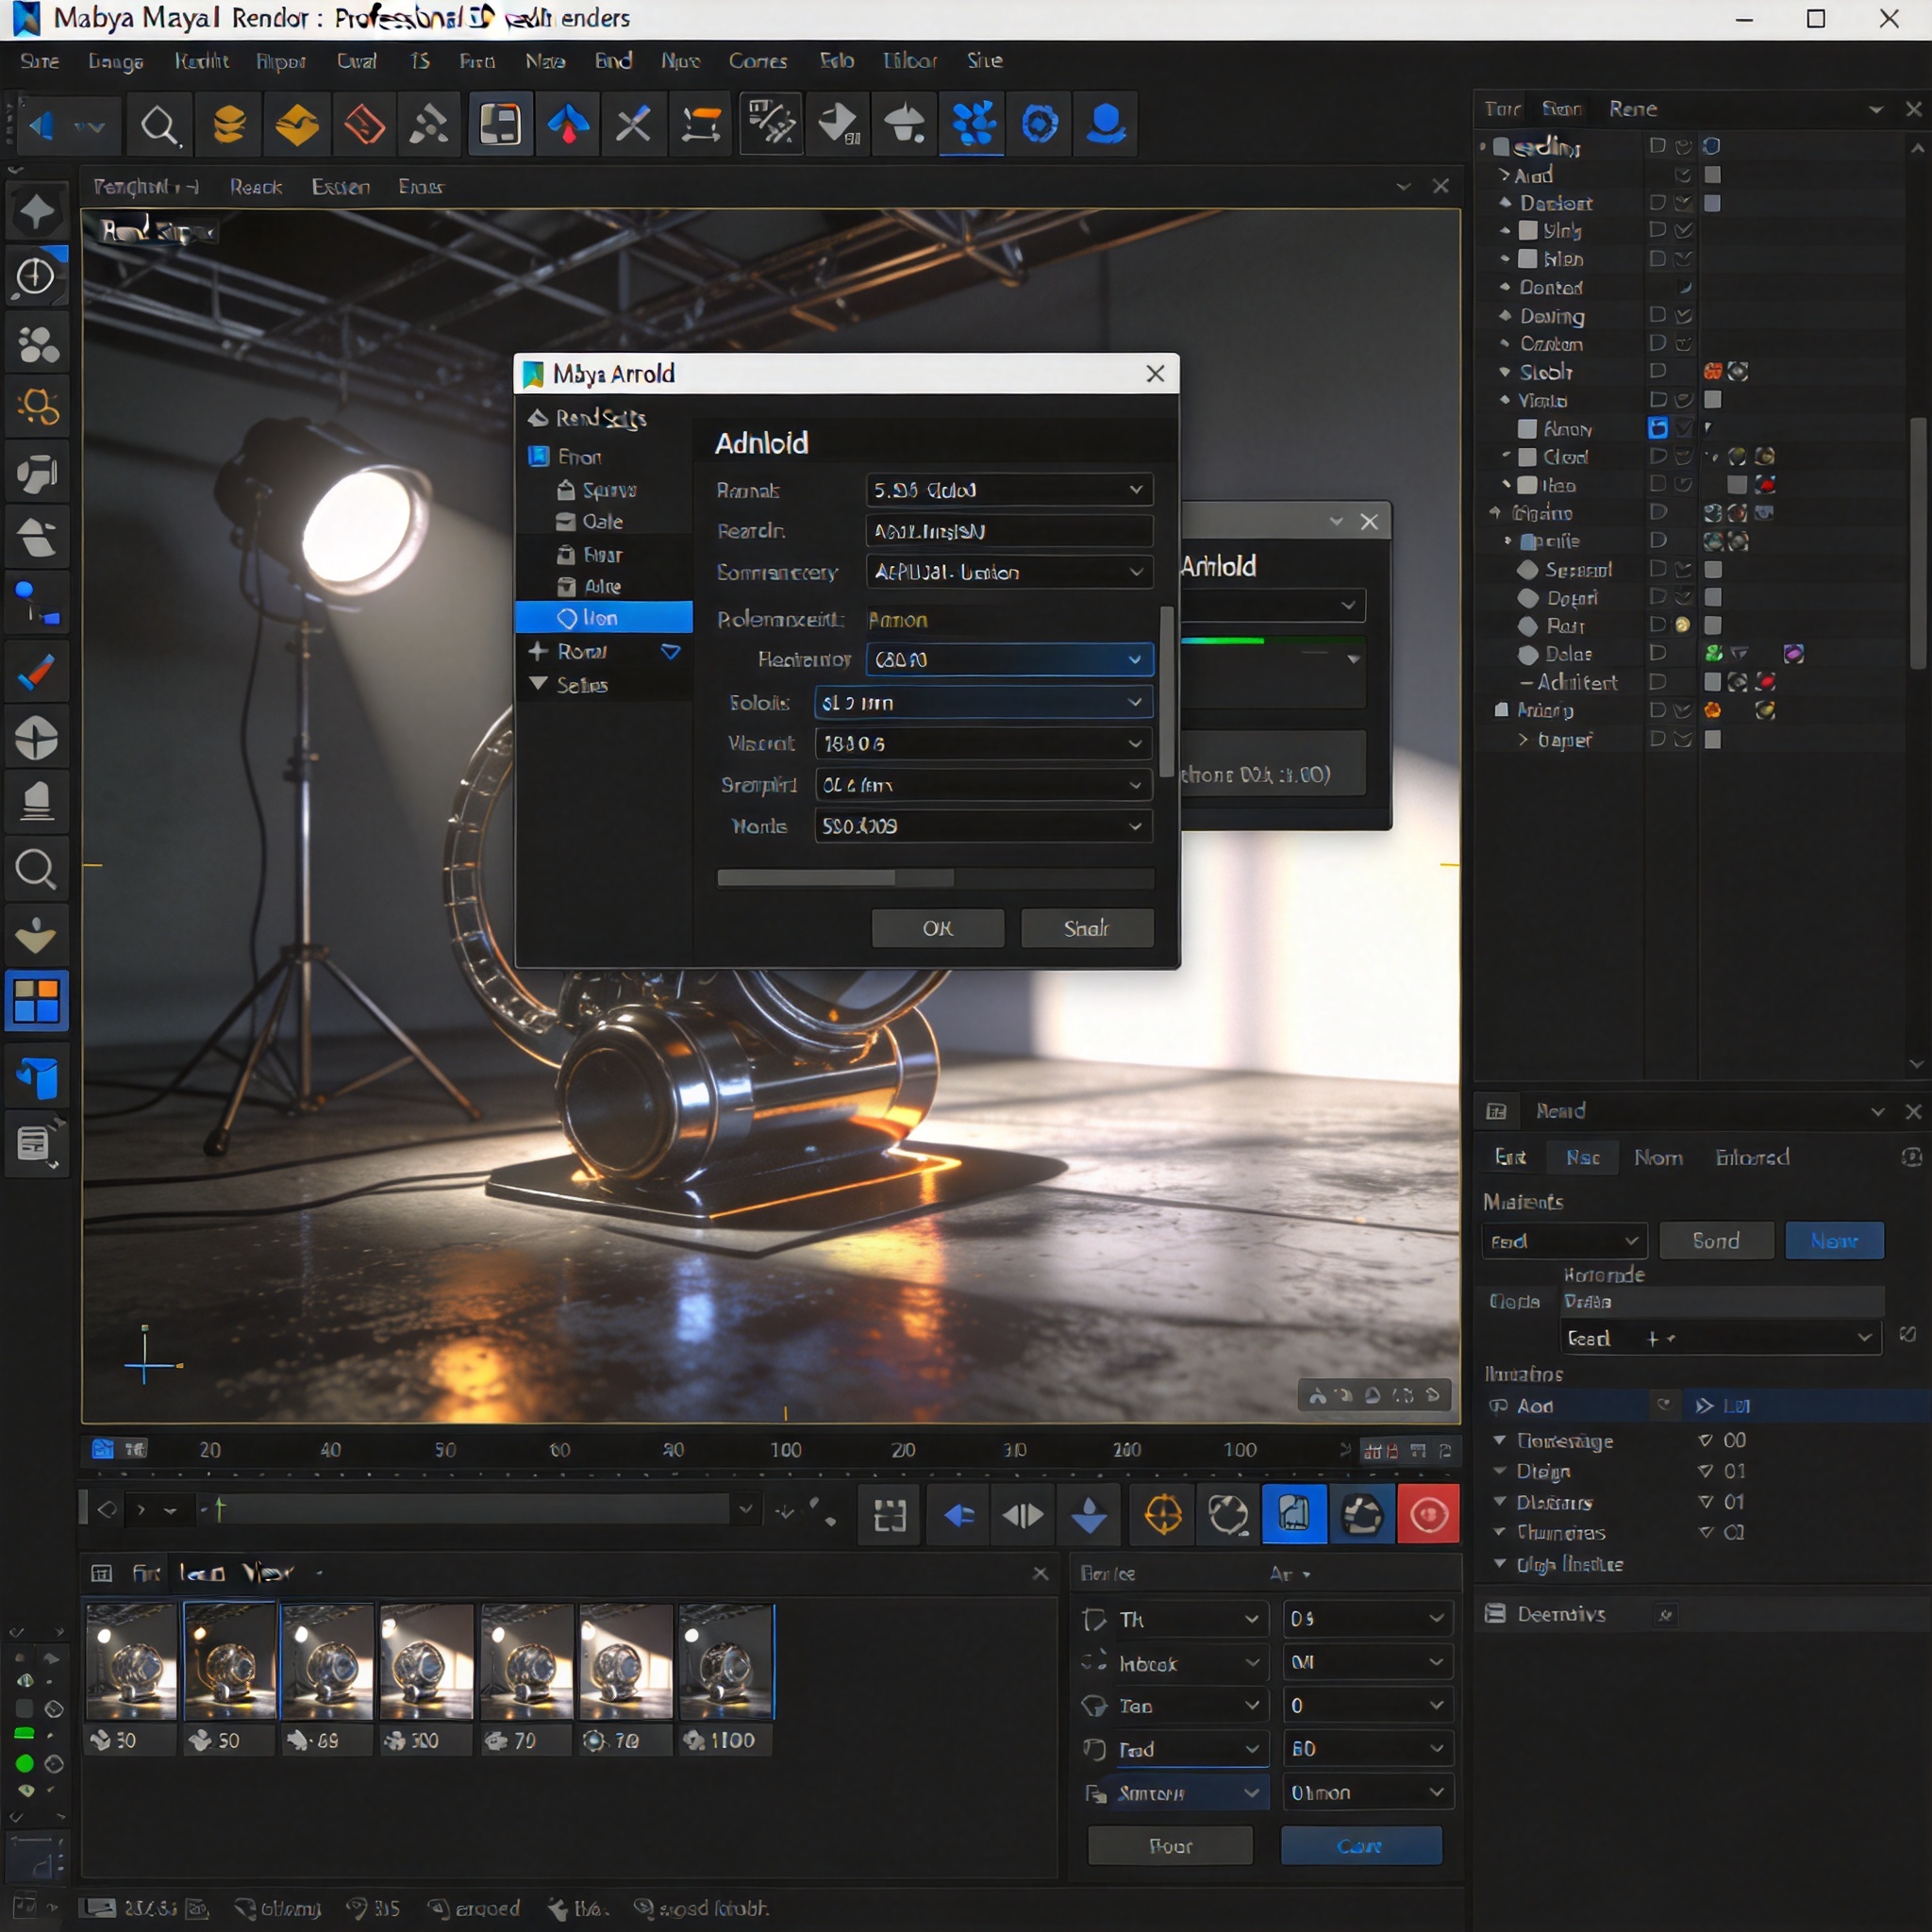Select the four-color grid tool in left sidebar
The height and width of the screenshot is (1932, 1932).
[x=37, y=1001]
